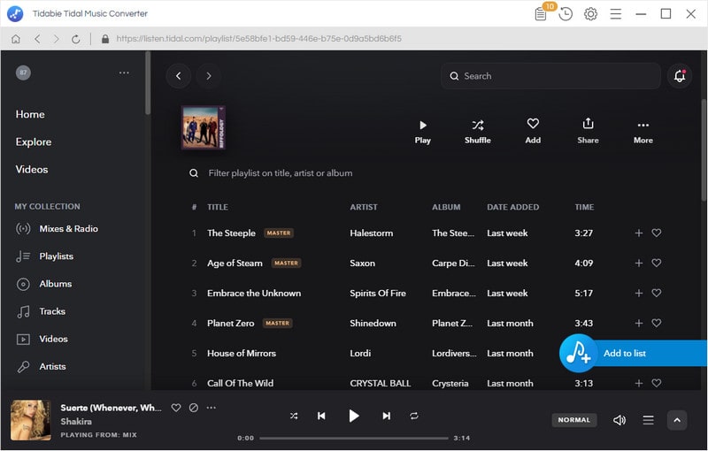This screenshot has width=708, height=451.
Task: Navigate back in the address toolbar
Action: coord(37,39)
